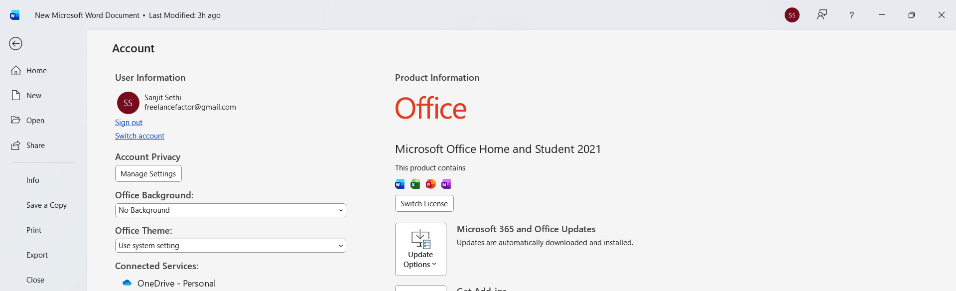Open the feedback icon in title bar
The image size is (956, 291).
coord(822,15)
